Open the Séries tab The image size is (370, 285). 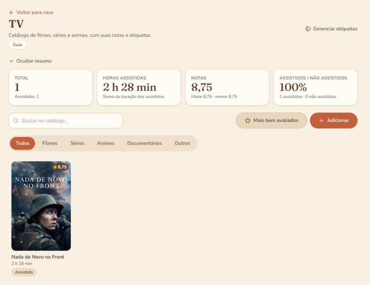77,143
